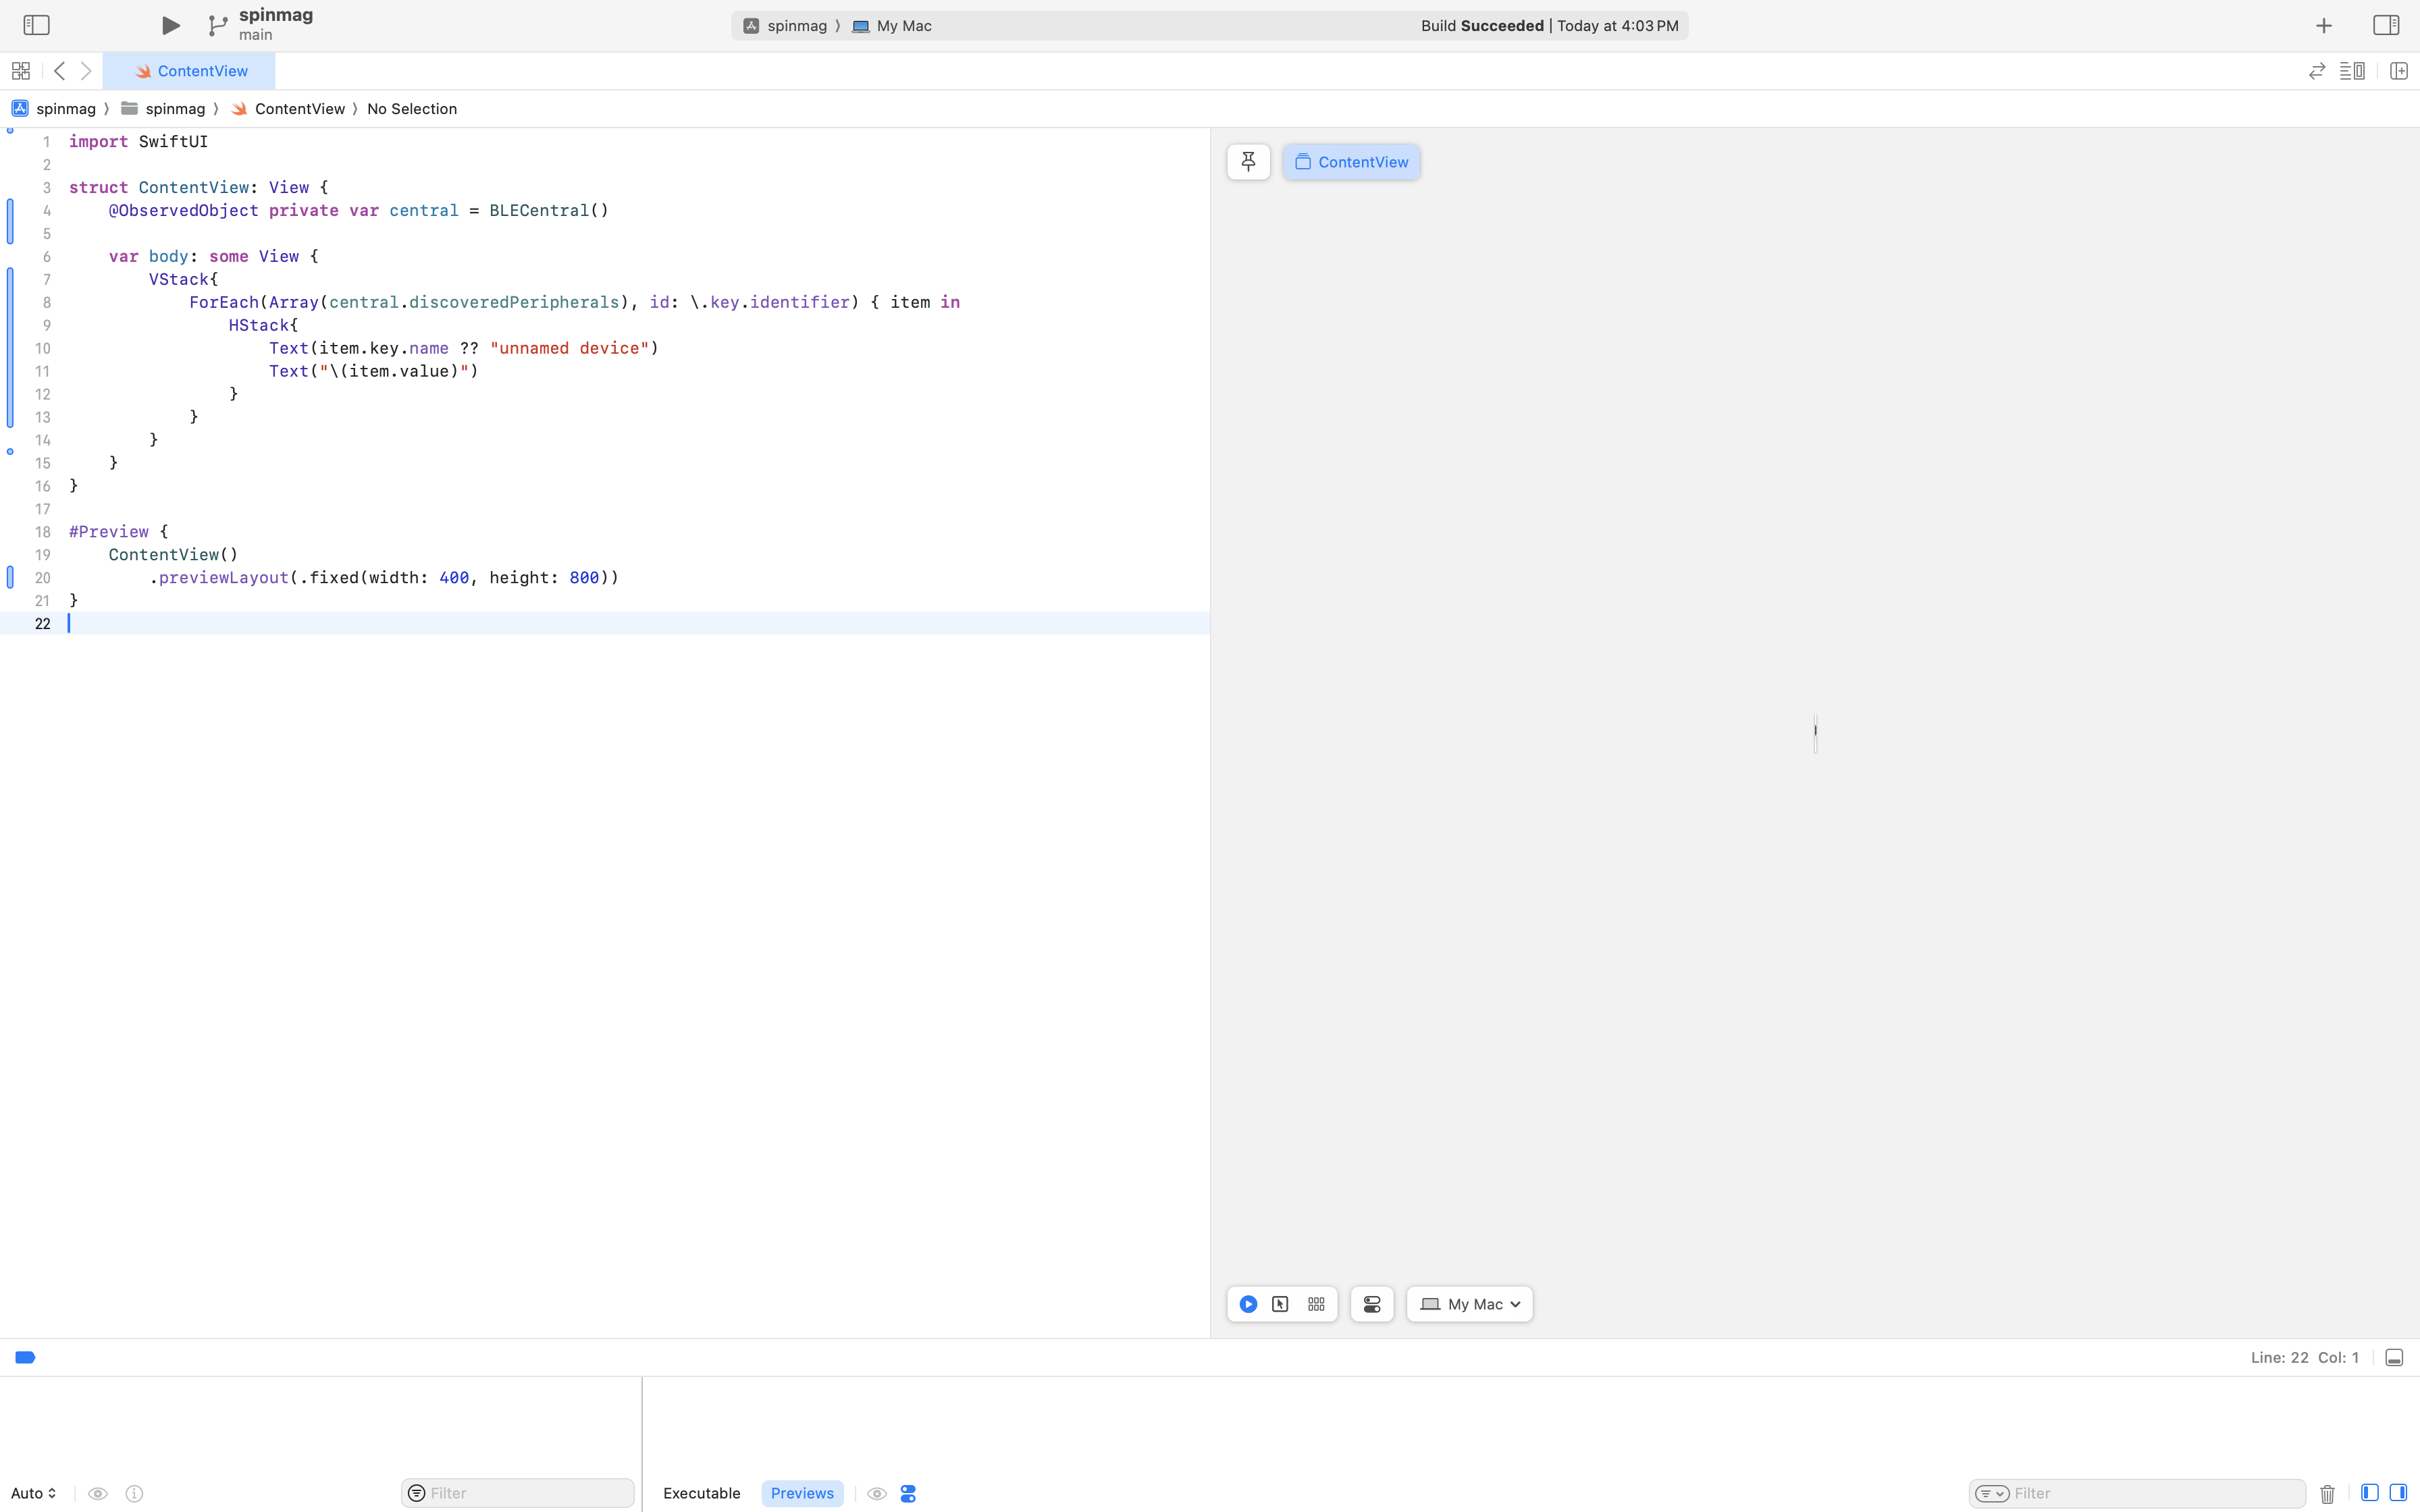Pin the canvas preview
The width and height of the screenshot is (2420, 1512).
(1248, 162)
